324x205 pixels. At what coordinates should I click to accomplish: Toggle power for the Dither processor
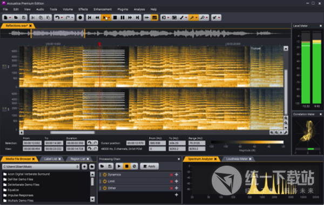(105, 188)
